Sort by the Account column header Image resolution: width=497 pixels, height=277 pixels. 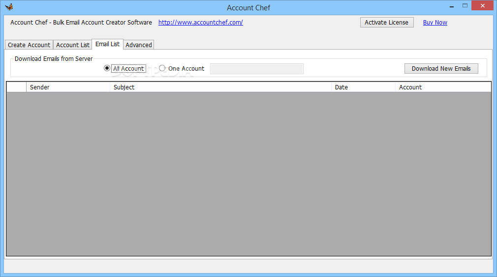(x=443, y=87)
